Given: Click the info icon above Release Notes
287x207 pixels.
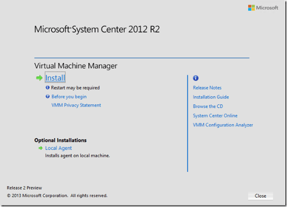Looking at the screenshot, I should 196,78.
